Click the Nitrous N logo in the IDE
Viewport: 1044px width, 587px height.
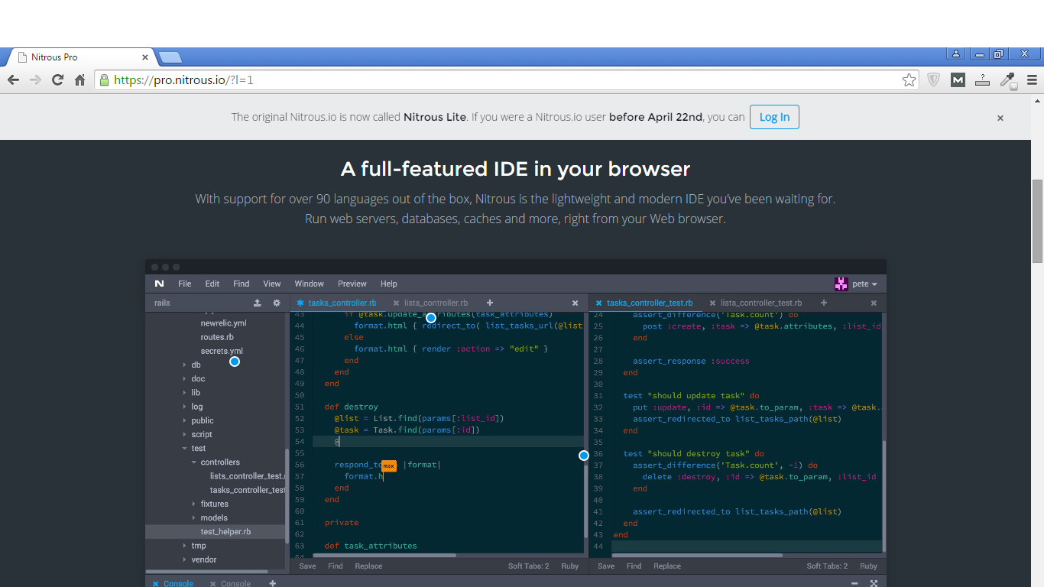pyautogui.click(x=159, y=284)
